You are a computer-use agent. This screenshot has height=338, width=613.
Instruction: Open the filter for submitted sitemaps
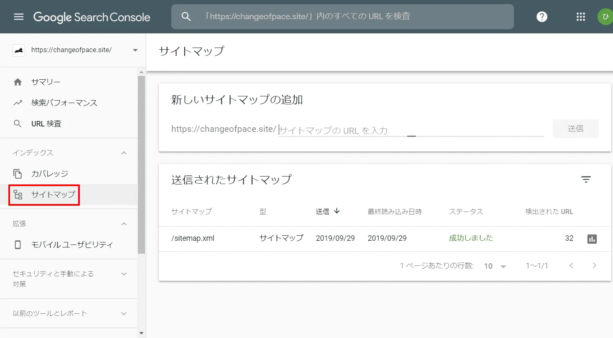pyautogui.click(x=586, y=179)
